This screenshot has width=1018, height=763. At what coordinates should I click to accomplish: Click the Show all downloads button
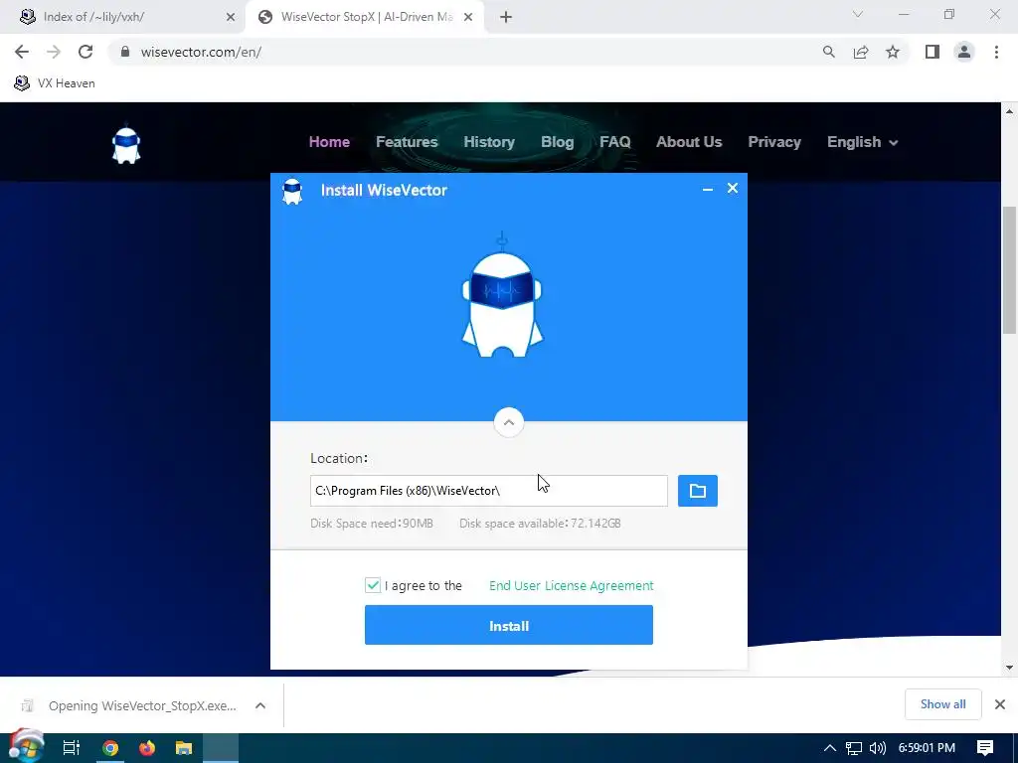tap(942, 704)
